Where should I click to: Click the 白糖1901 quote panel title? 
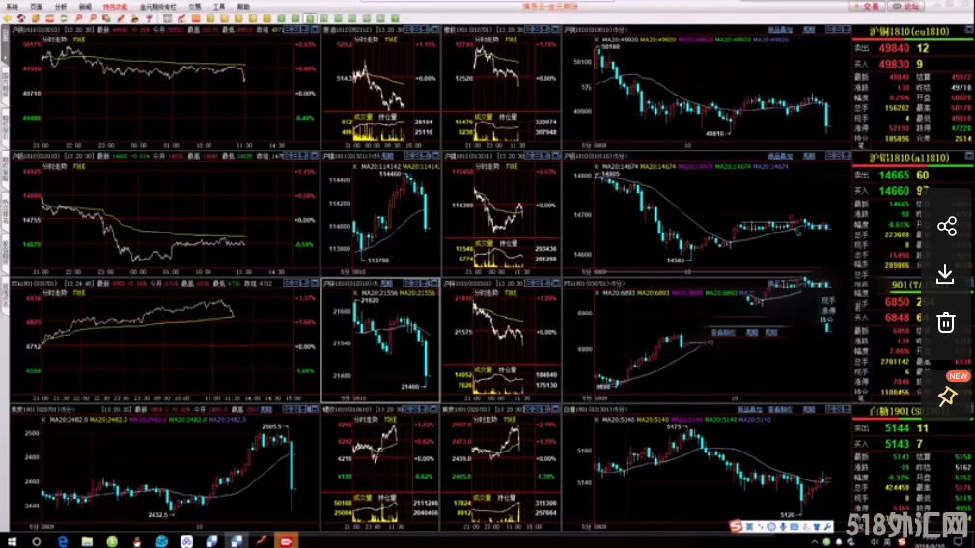pyautogui.click(x=909, y=411)
